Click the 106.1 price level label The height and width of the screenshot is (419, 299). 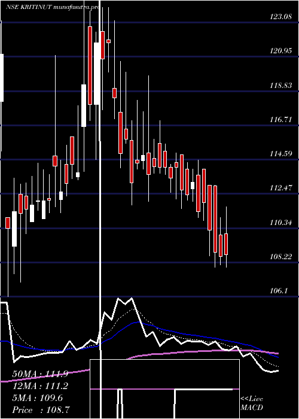(279, 291)
